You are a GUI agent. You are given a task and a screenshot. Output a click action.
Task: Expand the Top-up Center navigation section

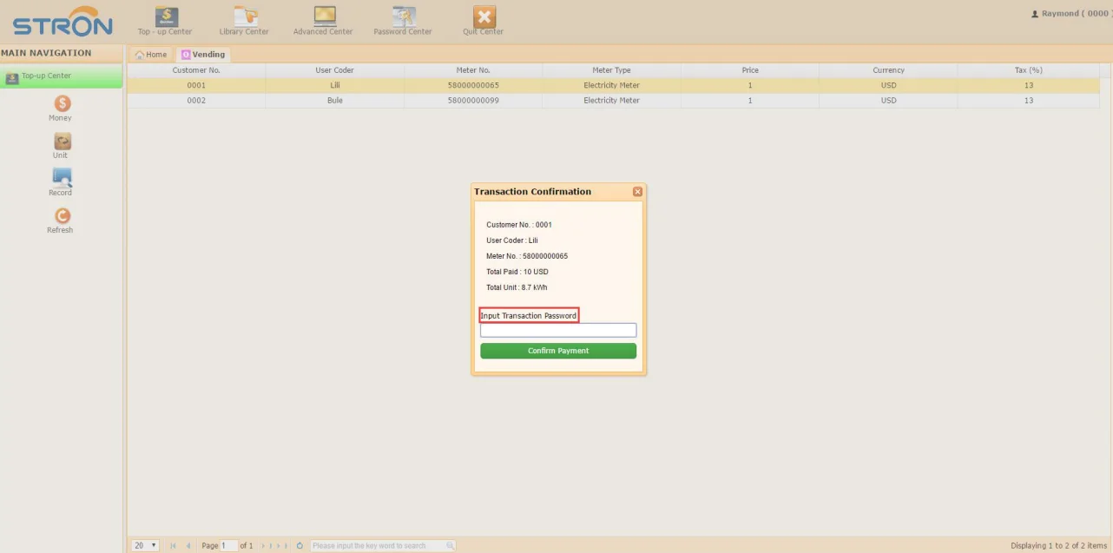pos(61,76)
